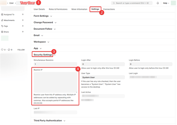Open comments via the speech bubble icon
This screenshot has width=177, height=125.
point(9,50)
